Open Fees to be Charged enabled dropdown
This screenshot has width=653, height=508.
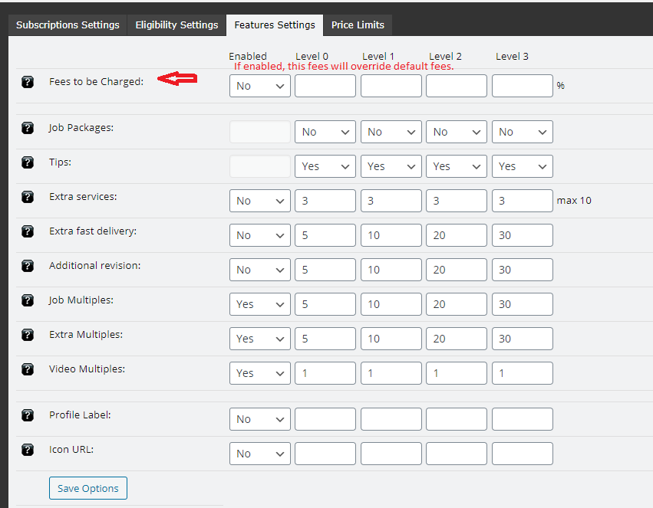pos(260,86)
